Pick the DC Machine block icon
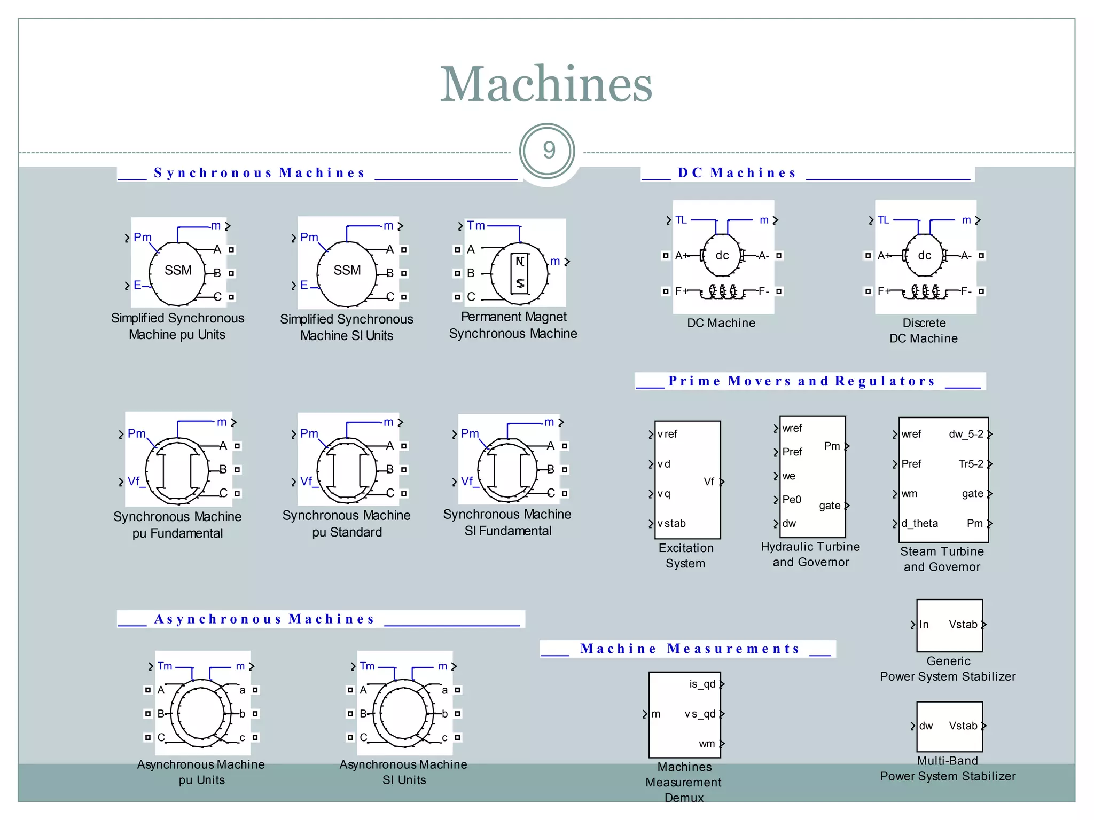 pos(722,256)
